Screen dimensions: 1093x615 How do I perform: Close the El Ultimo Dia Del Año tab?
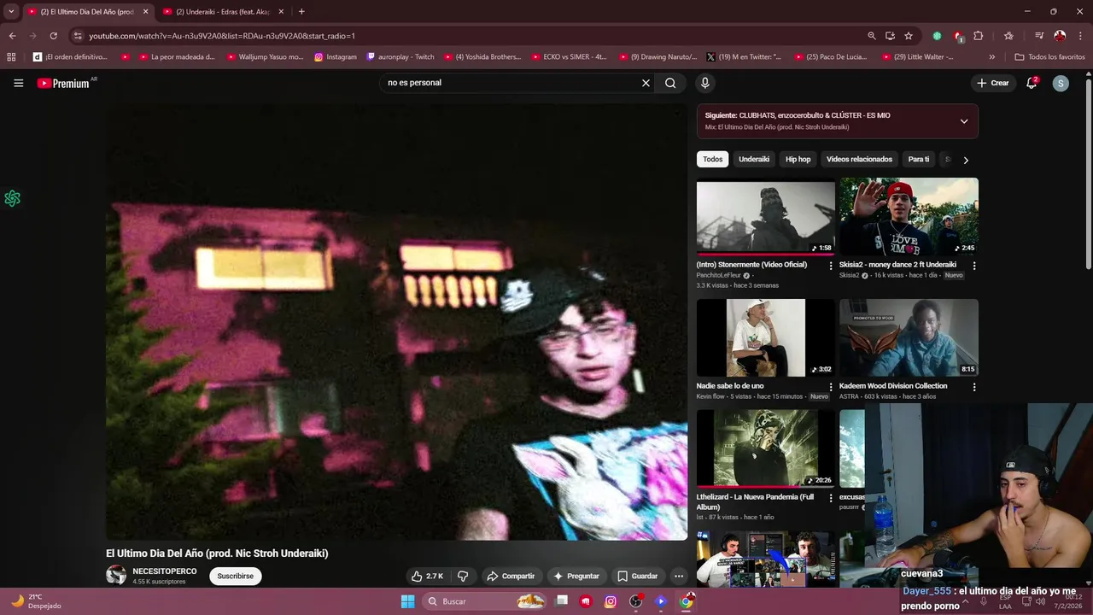(145, 11)
